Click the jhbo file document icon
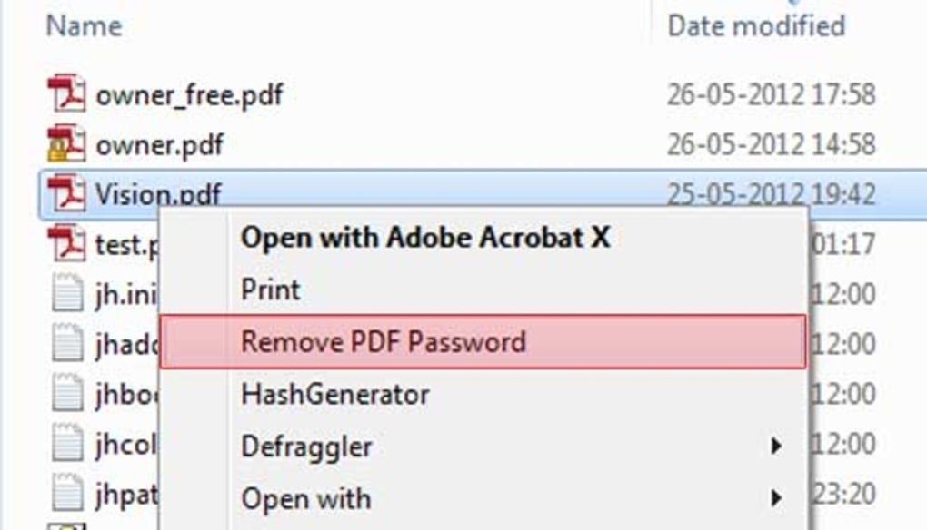 click(66, 394)
